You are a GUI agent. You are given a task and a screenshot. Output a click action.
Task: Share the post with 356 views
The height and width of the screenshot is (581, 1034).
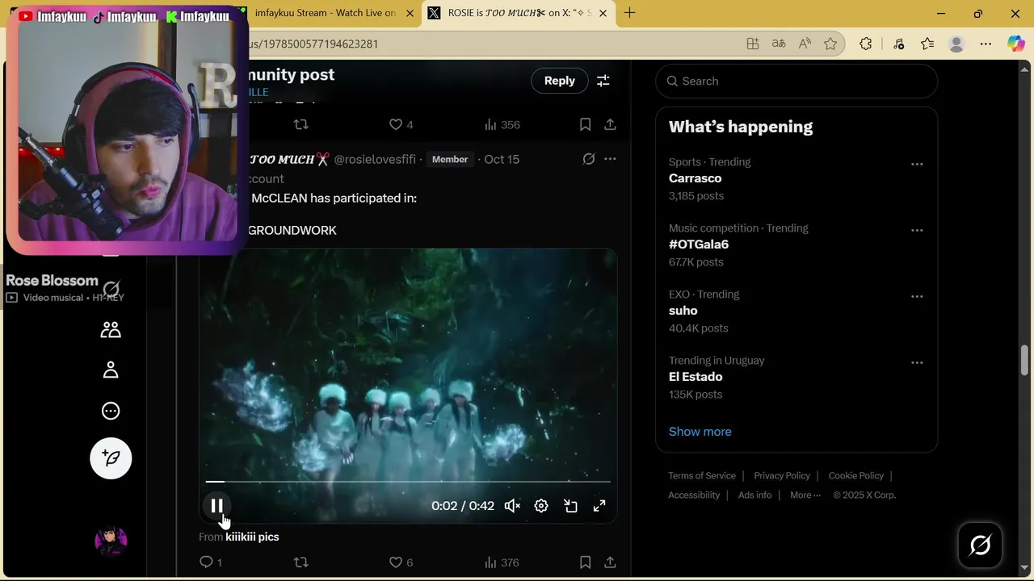610,124
